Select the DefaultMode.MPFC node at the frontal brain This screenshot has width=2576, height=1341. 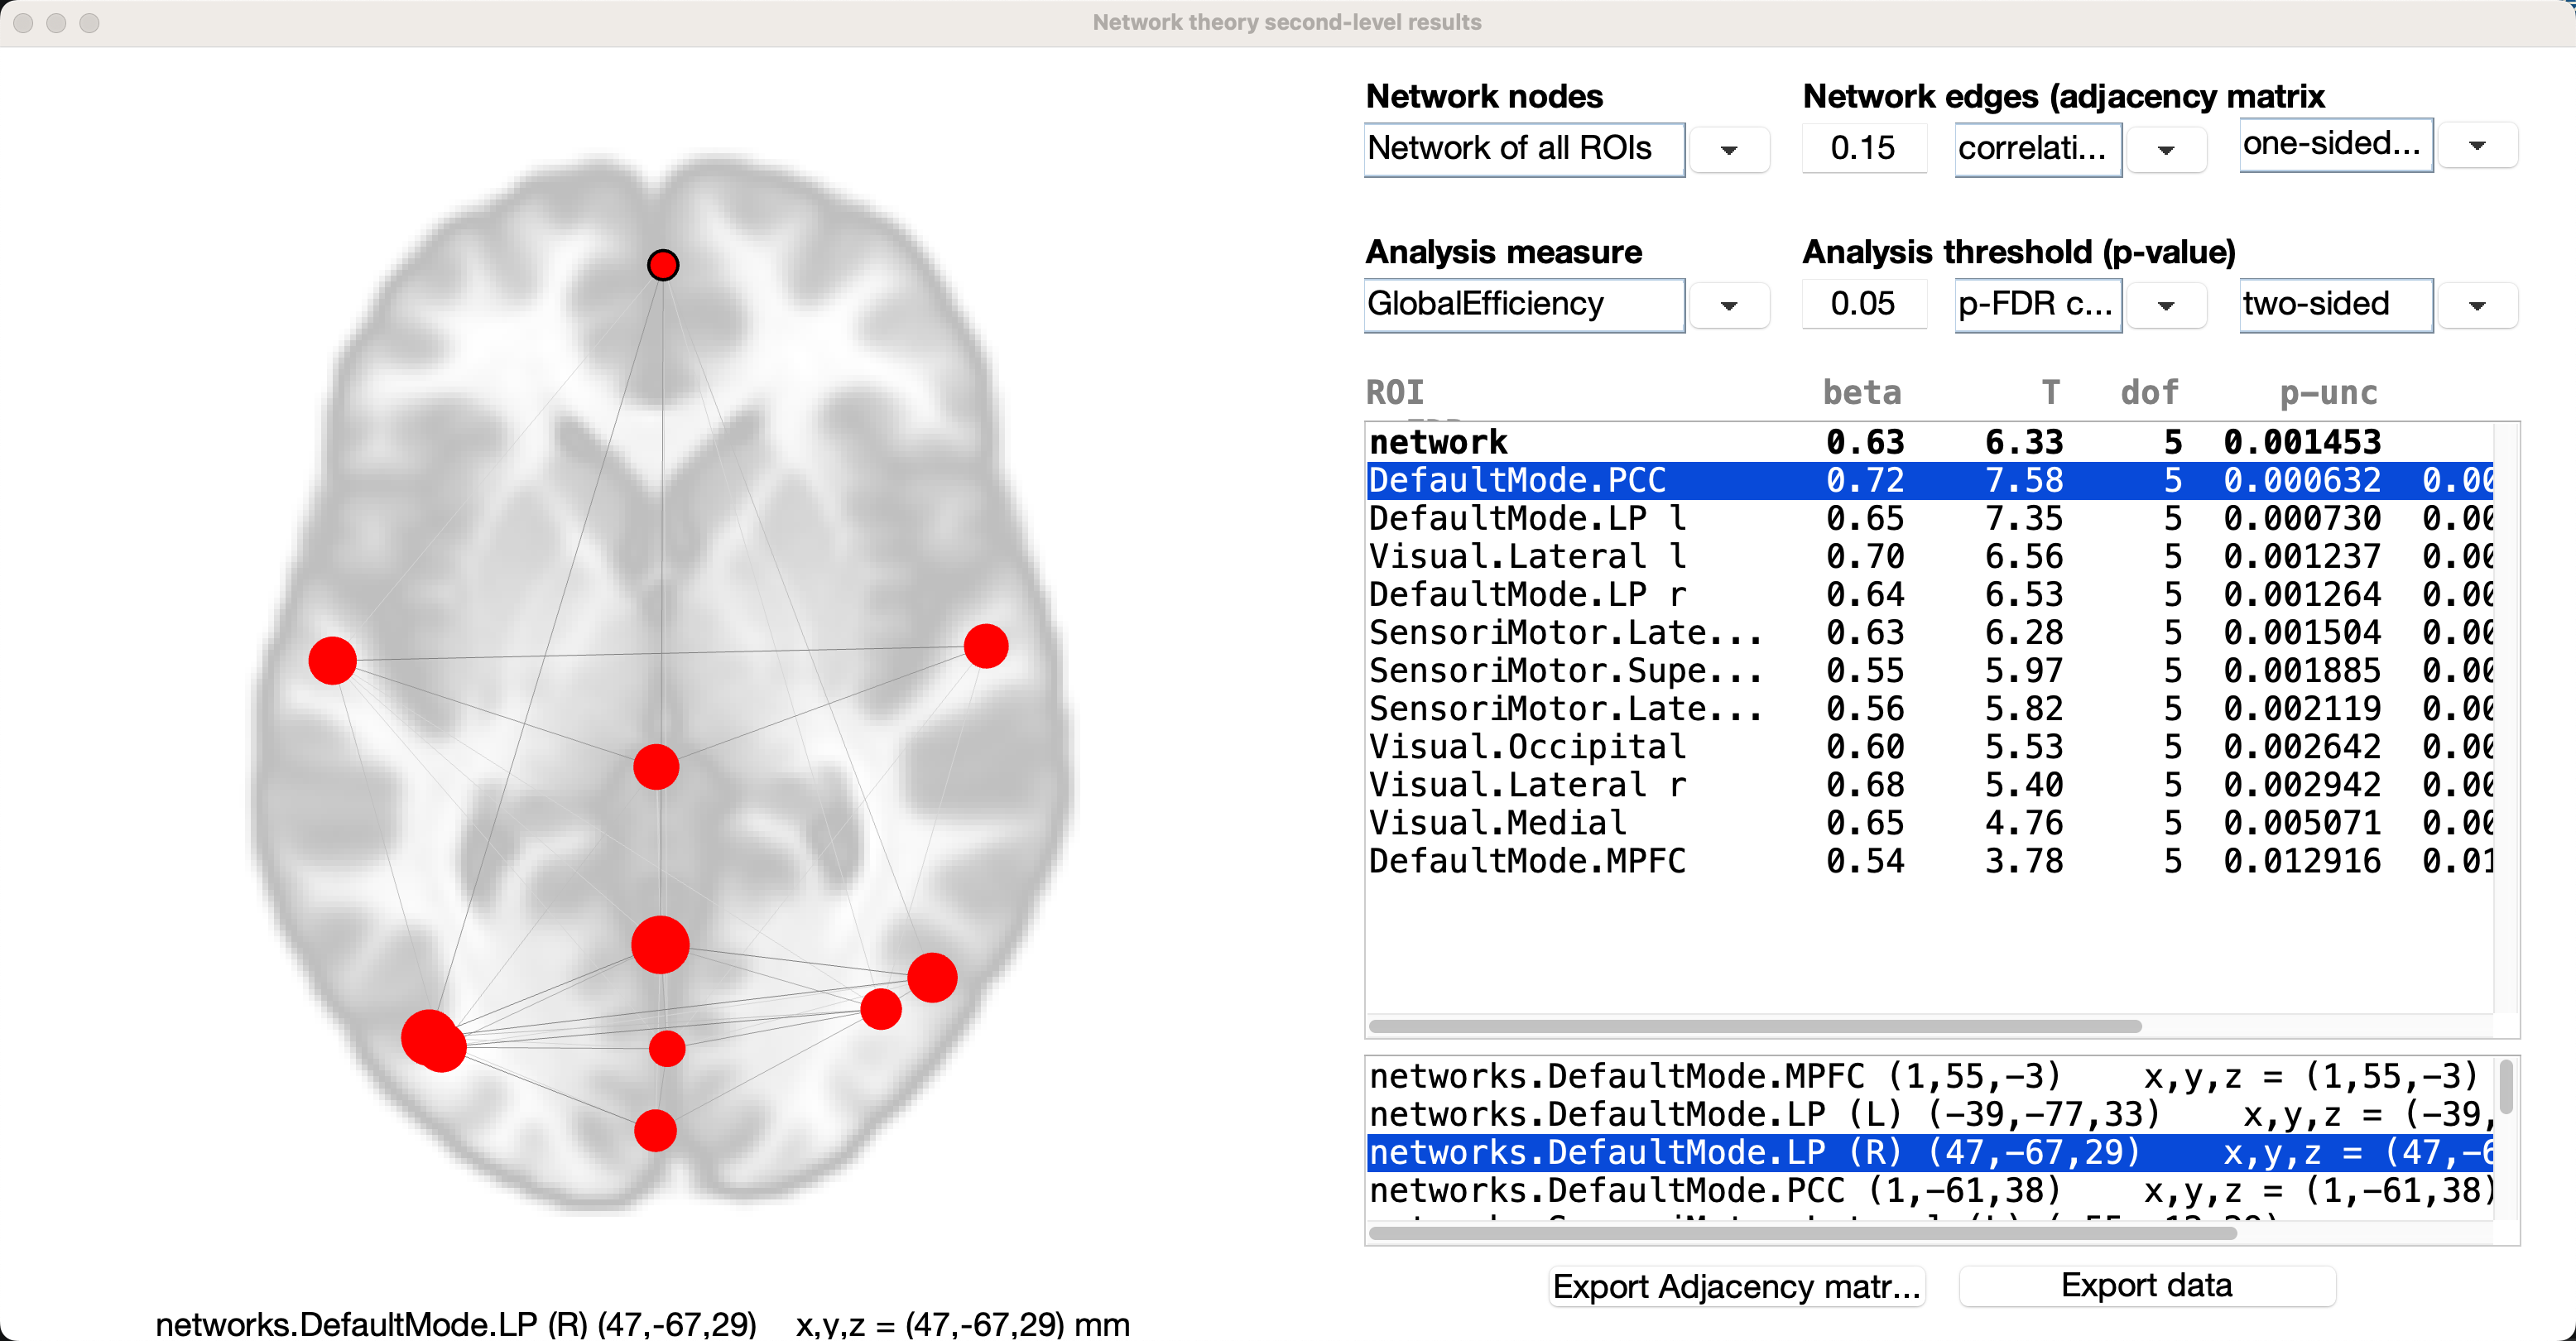pos(663,265)
